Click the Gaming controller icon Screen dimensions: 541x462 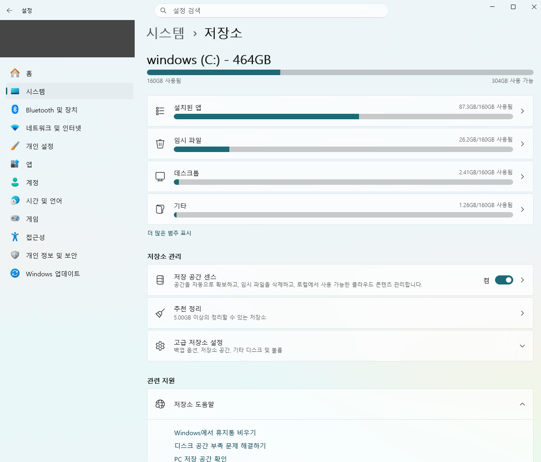click(15, 218)
